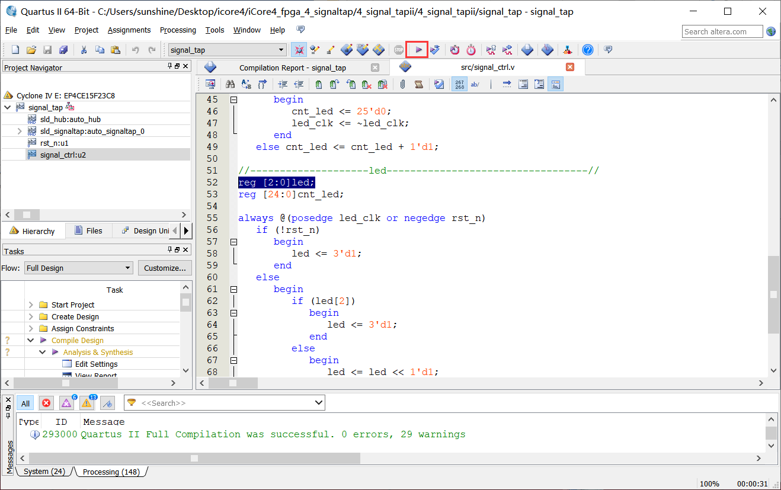Open the Flow Full Design dropdown
The image size is (781, 490).
click(78, 268)
